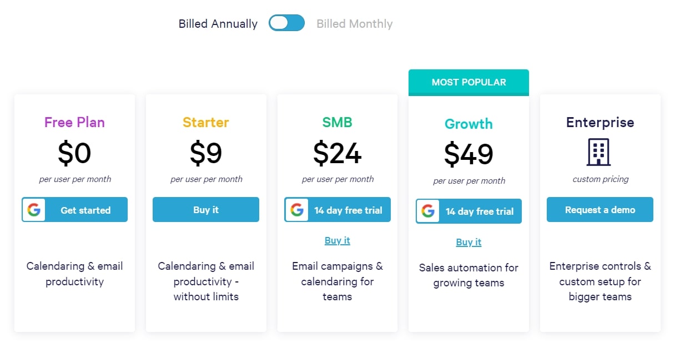675x343 pixels.
Task: Open the Buy it link under Growth
Action: [x=469, y=241]
